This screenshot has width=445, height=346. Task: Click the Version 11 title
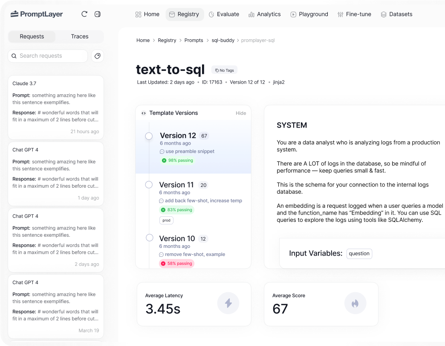point(176,185)
